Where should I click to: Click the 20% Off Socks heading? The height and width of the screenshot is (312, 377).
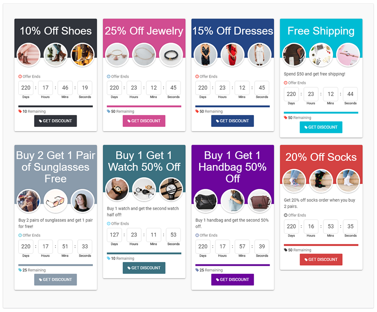tap(321, 157)
